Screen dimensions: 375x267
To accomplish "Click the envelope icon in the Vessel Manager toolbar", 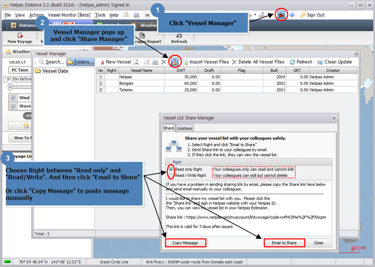I will click(x=147, y=62).
